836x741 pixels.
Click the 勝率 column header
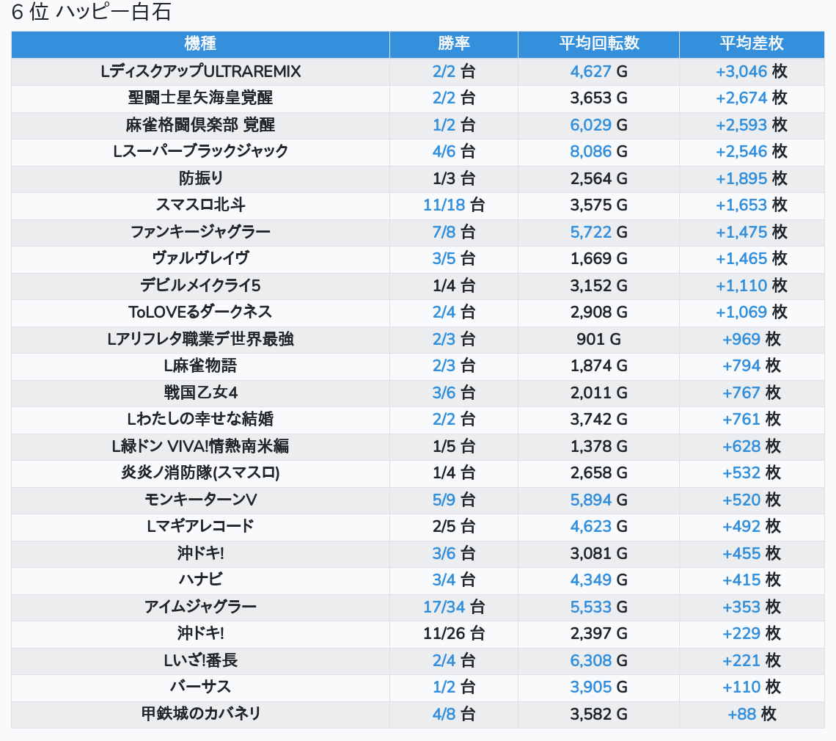[454, 44]
